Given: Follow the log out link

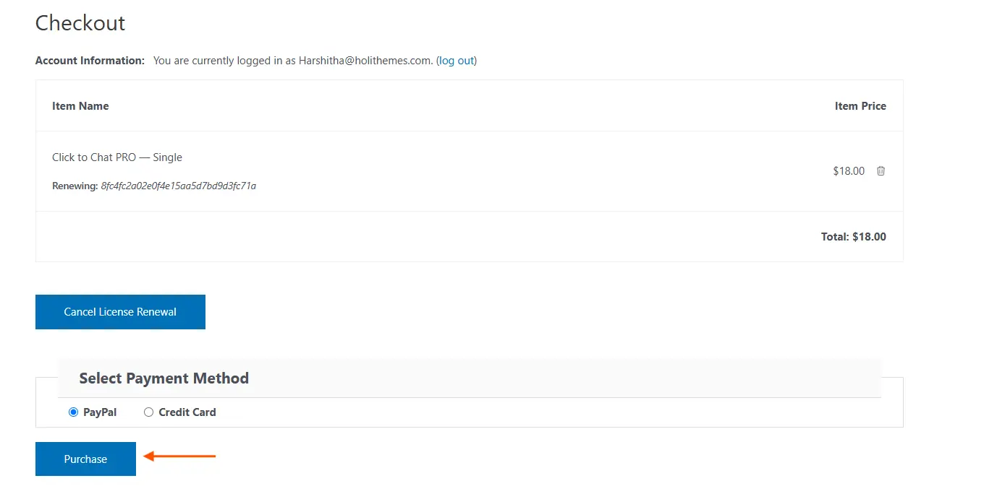Looking at the screenshot, I should click(x=456, y=61).
